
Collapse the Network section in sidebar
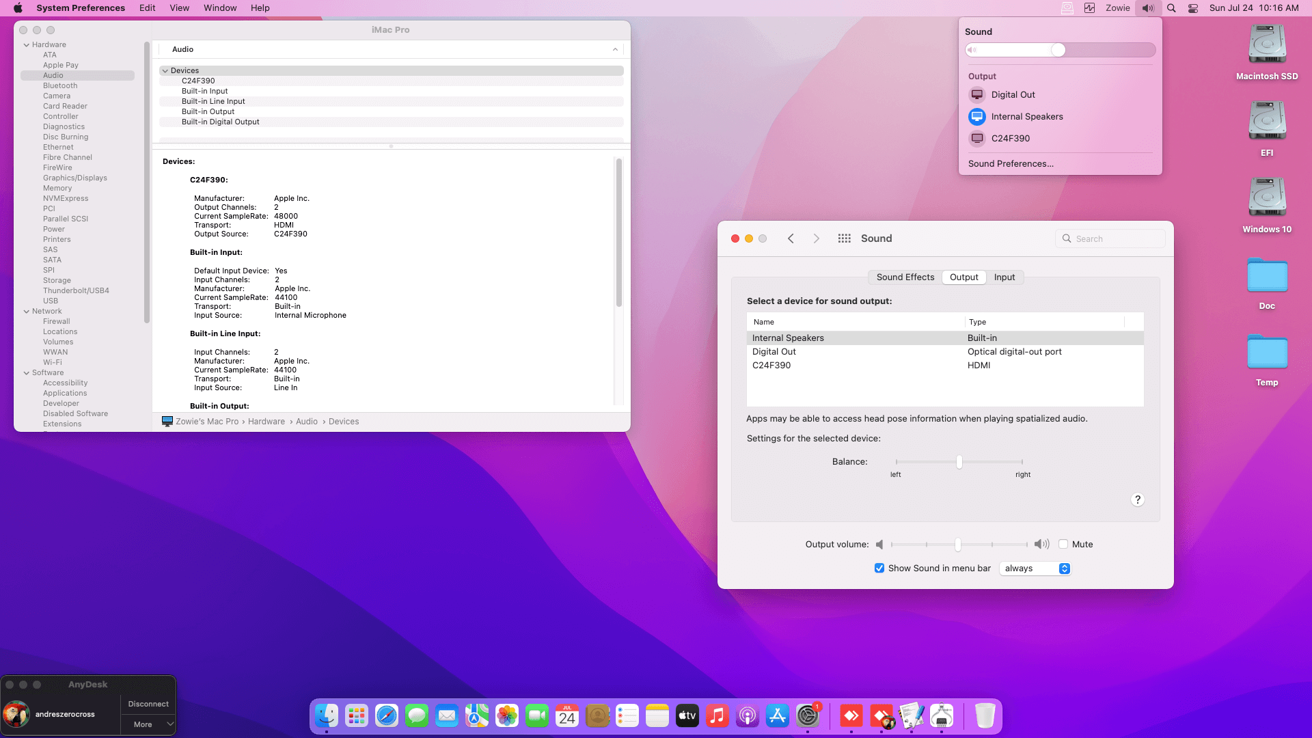(27, 312)
